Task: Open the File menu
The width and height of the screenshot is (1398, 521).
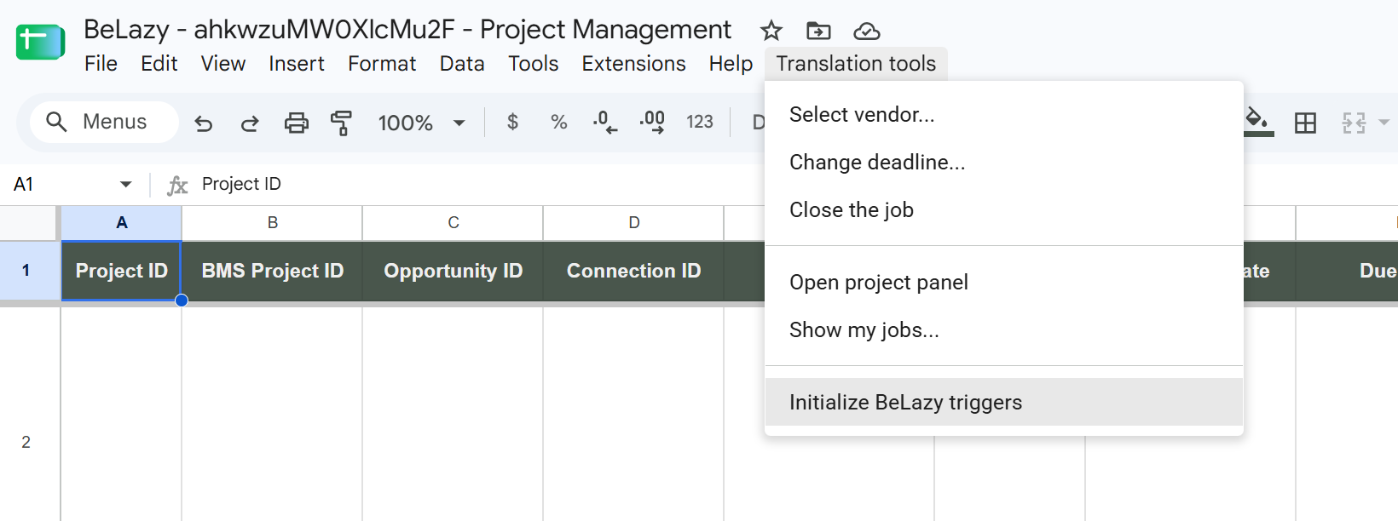Action: pos(101,64)
